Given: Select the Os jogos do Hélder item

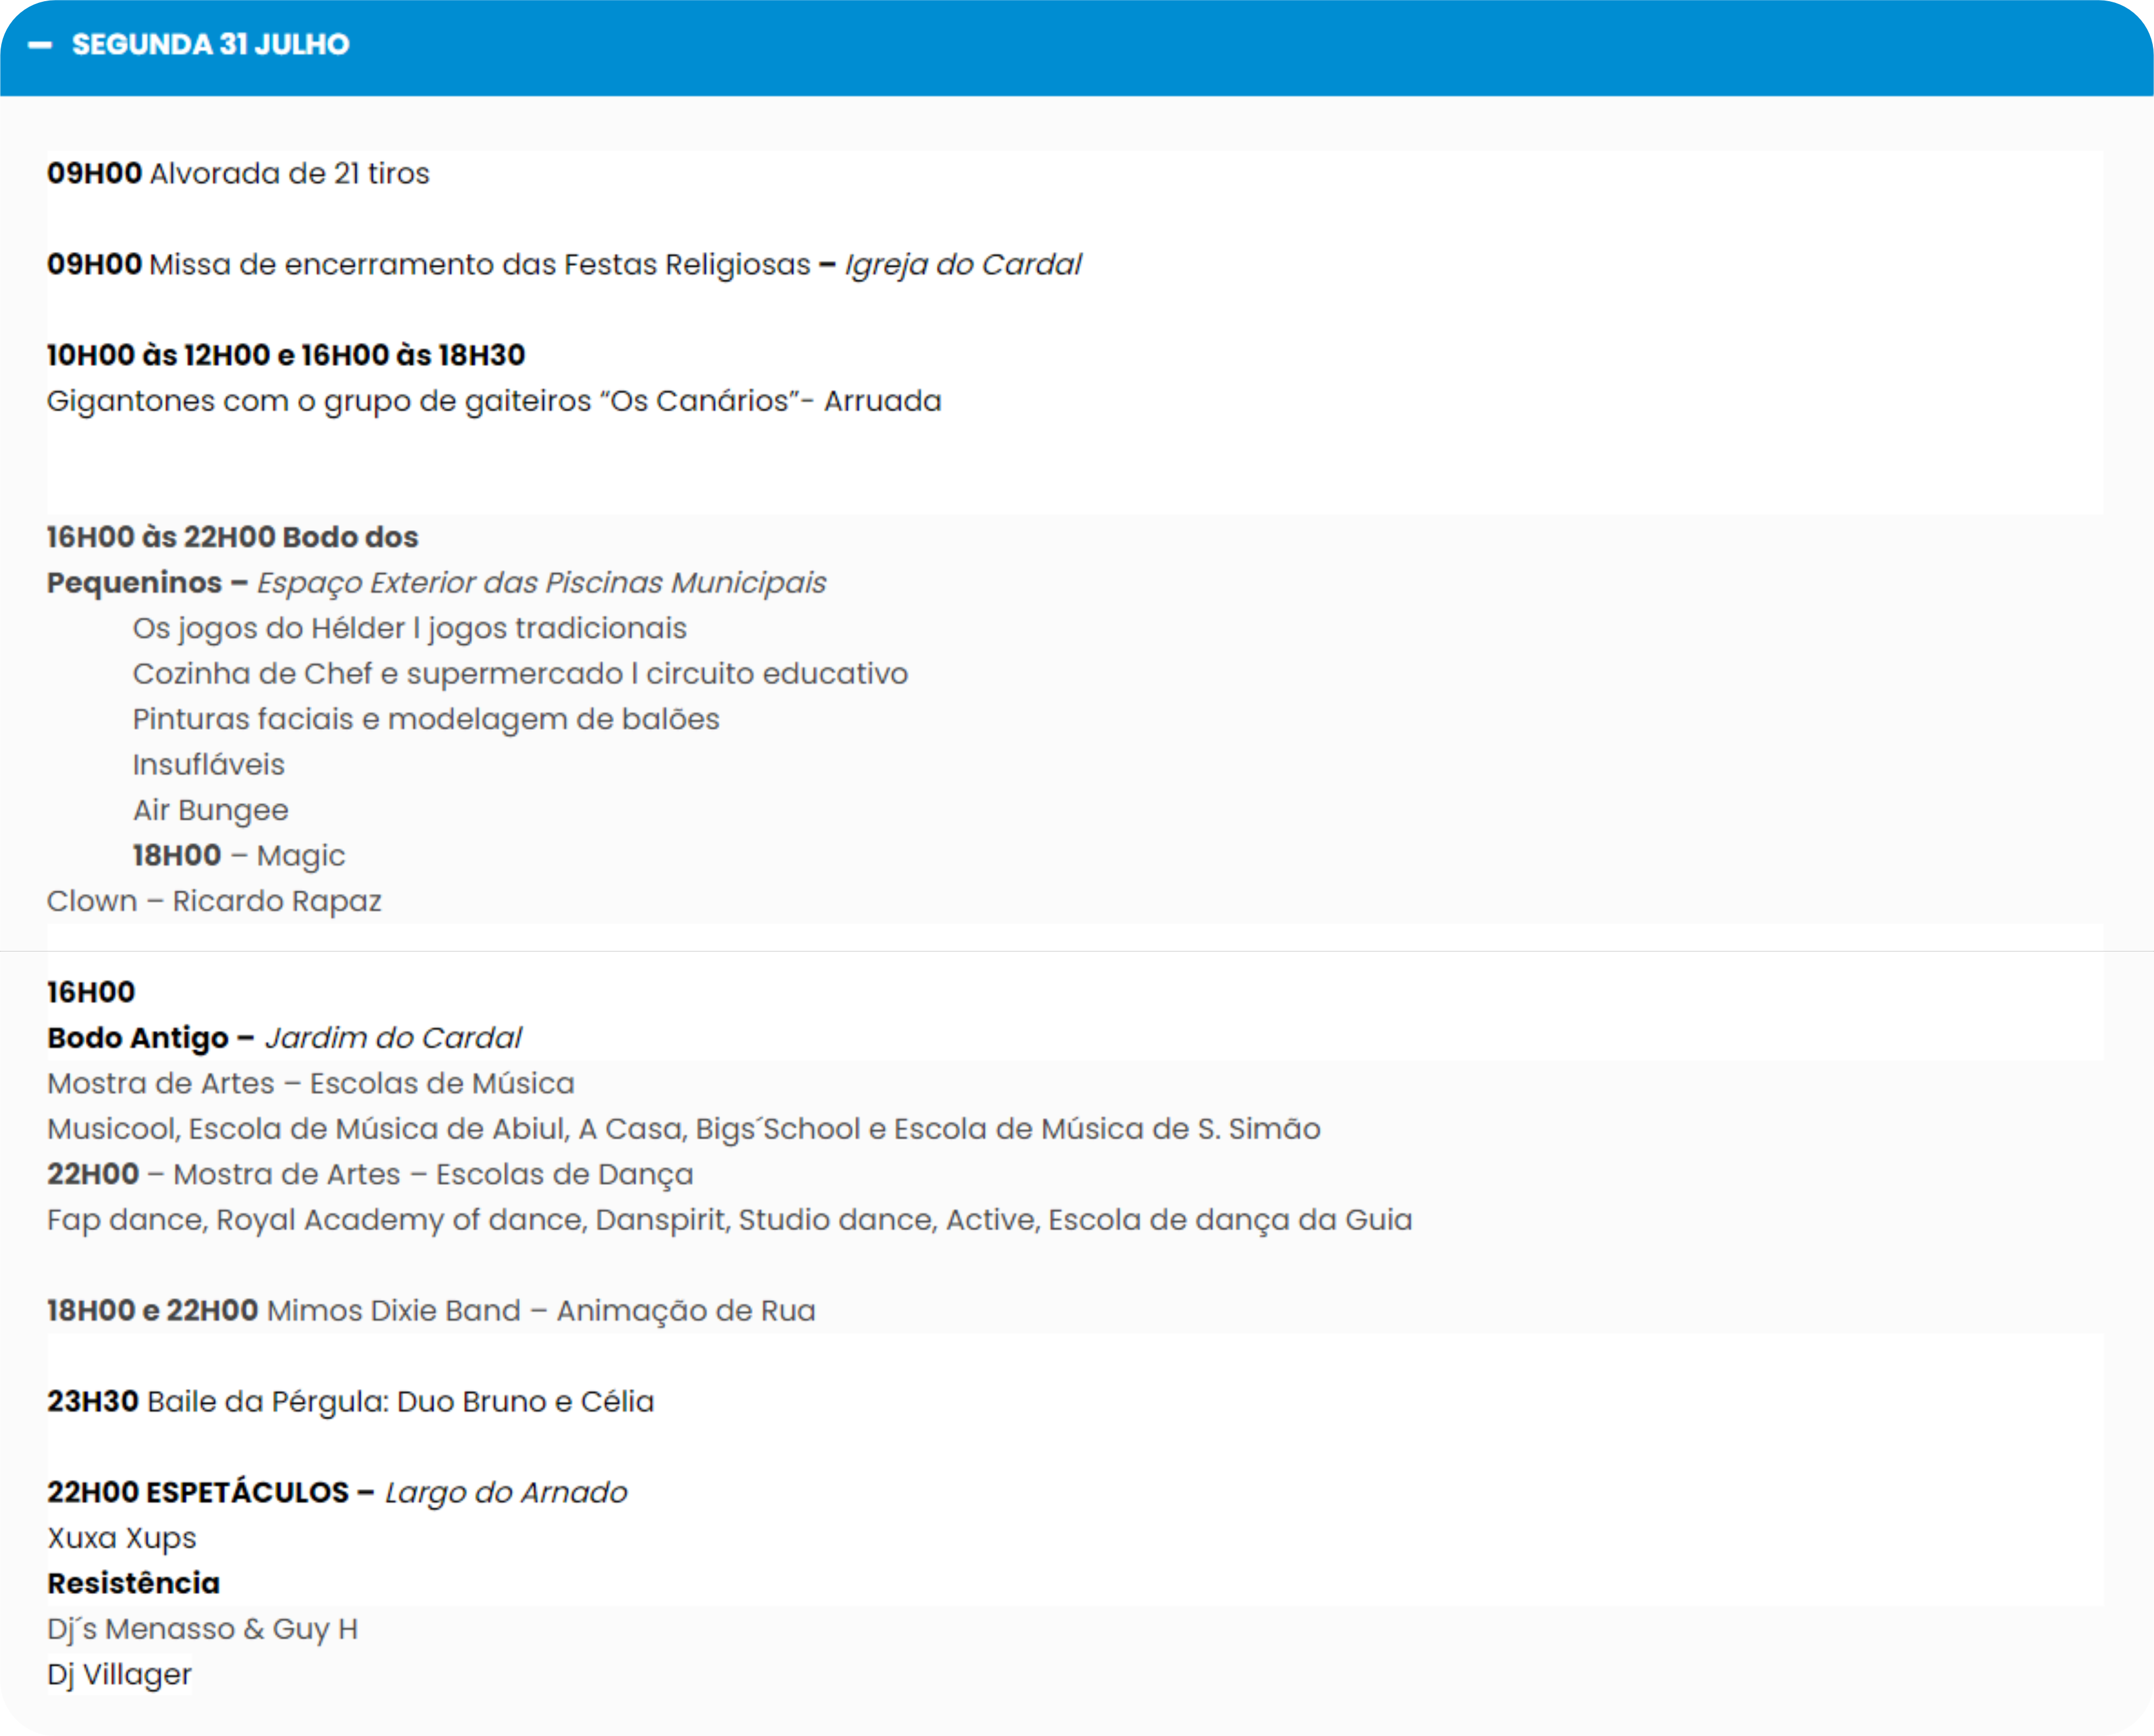Looking at the screenshot, I should coord(409,629).
